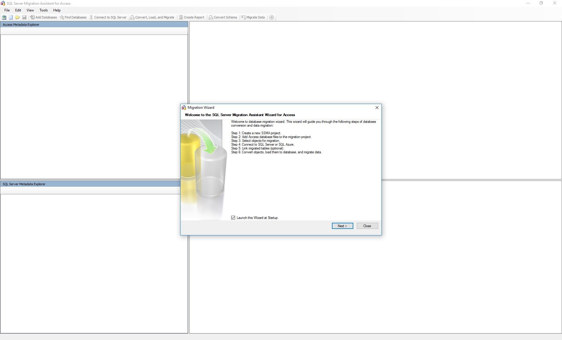Click the SQL Server Metadata Explorer panel header

tap(90, 184)
